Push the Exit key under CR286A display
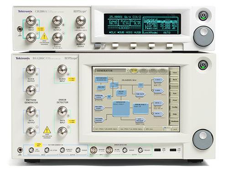 tap(115, 45)
